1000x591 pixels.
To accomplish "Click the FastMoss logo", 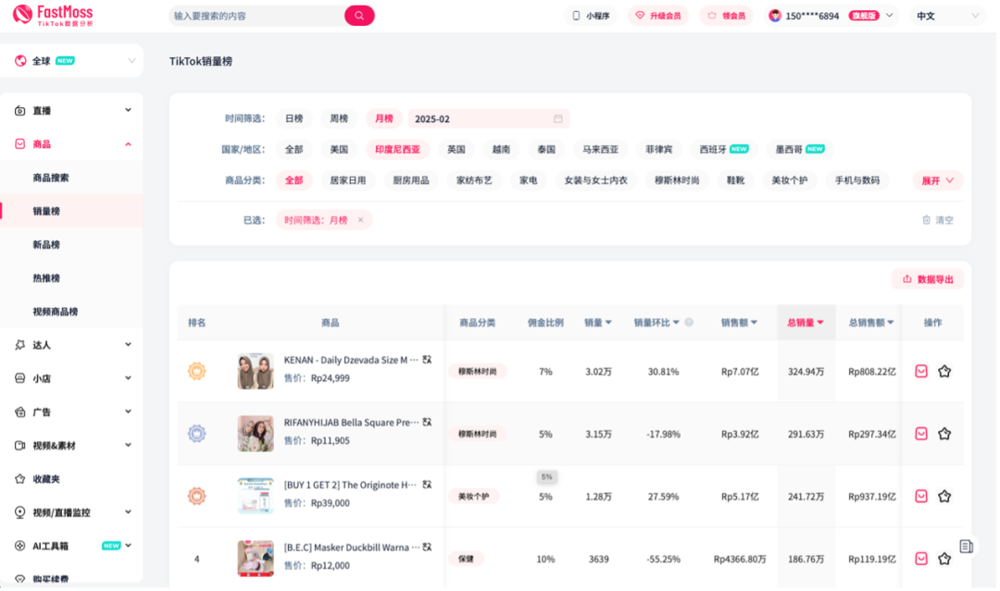I will (53, 16).
